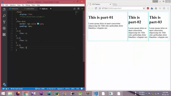Viewport: 171px width, 96px height.
Task: Click the 'This is part-01' heading
Action: (101, 17)
